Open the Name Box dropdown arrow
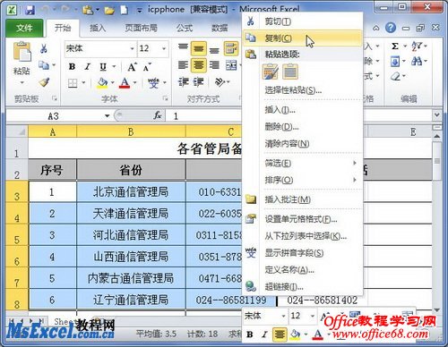Screen dimensions: 448x347 [107, 115]
